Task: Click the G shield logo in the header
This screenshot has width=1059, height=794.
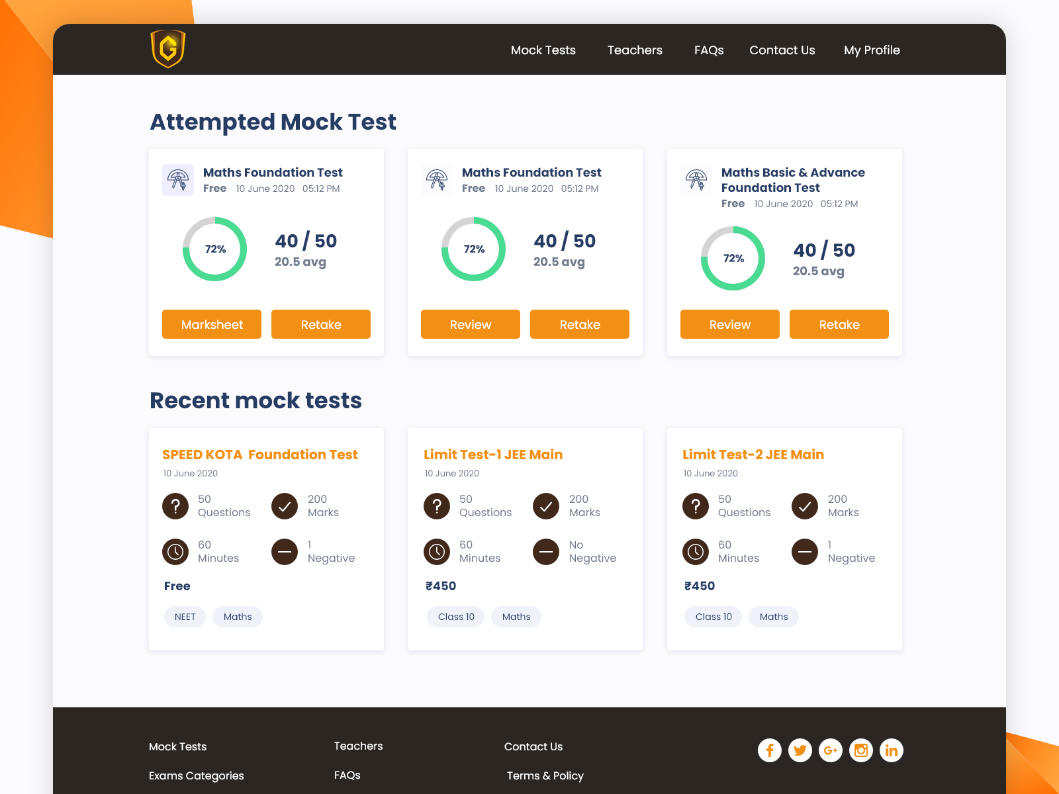Action: pyautogui.click(x=167, y=49)
